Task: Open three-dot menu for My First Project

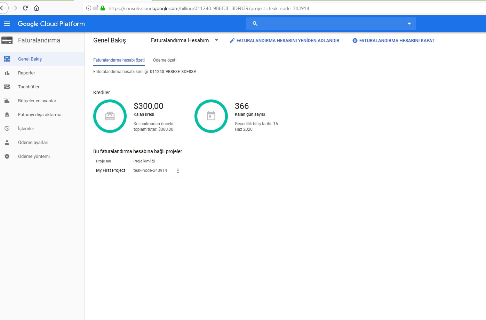Action: (x=178, y=171)
